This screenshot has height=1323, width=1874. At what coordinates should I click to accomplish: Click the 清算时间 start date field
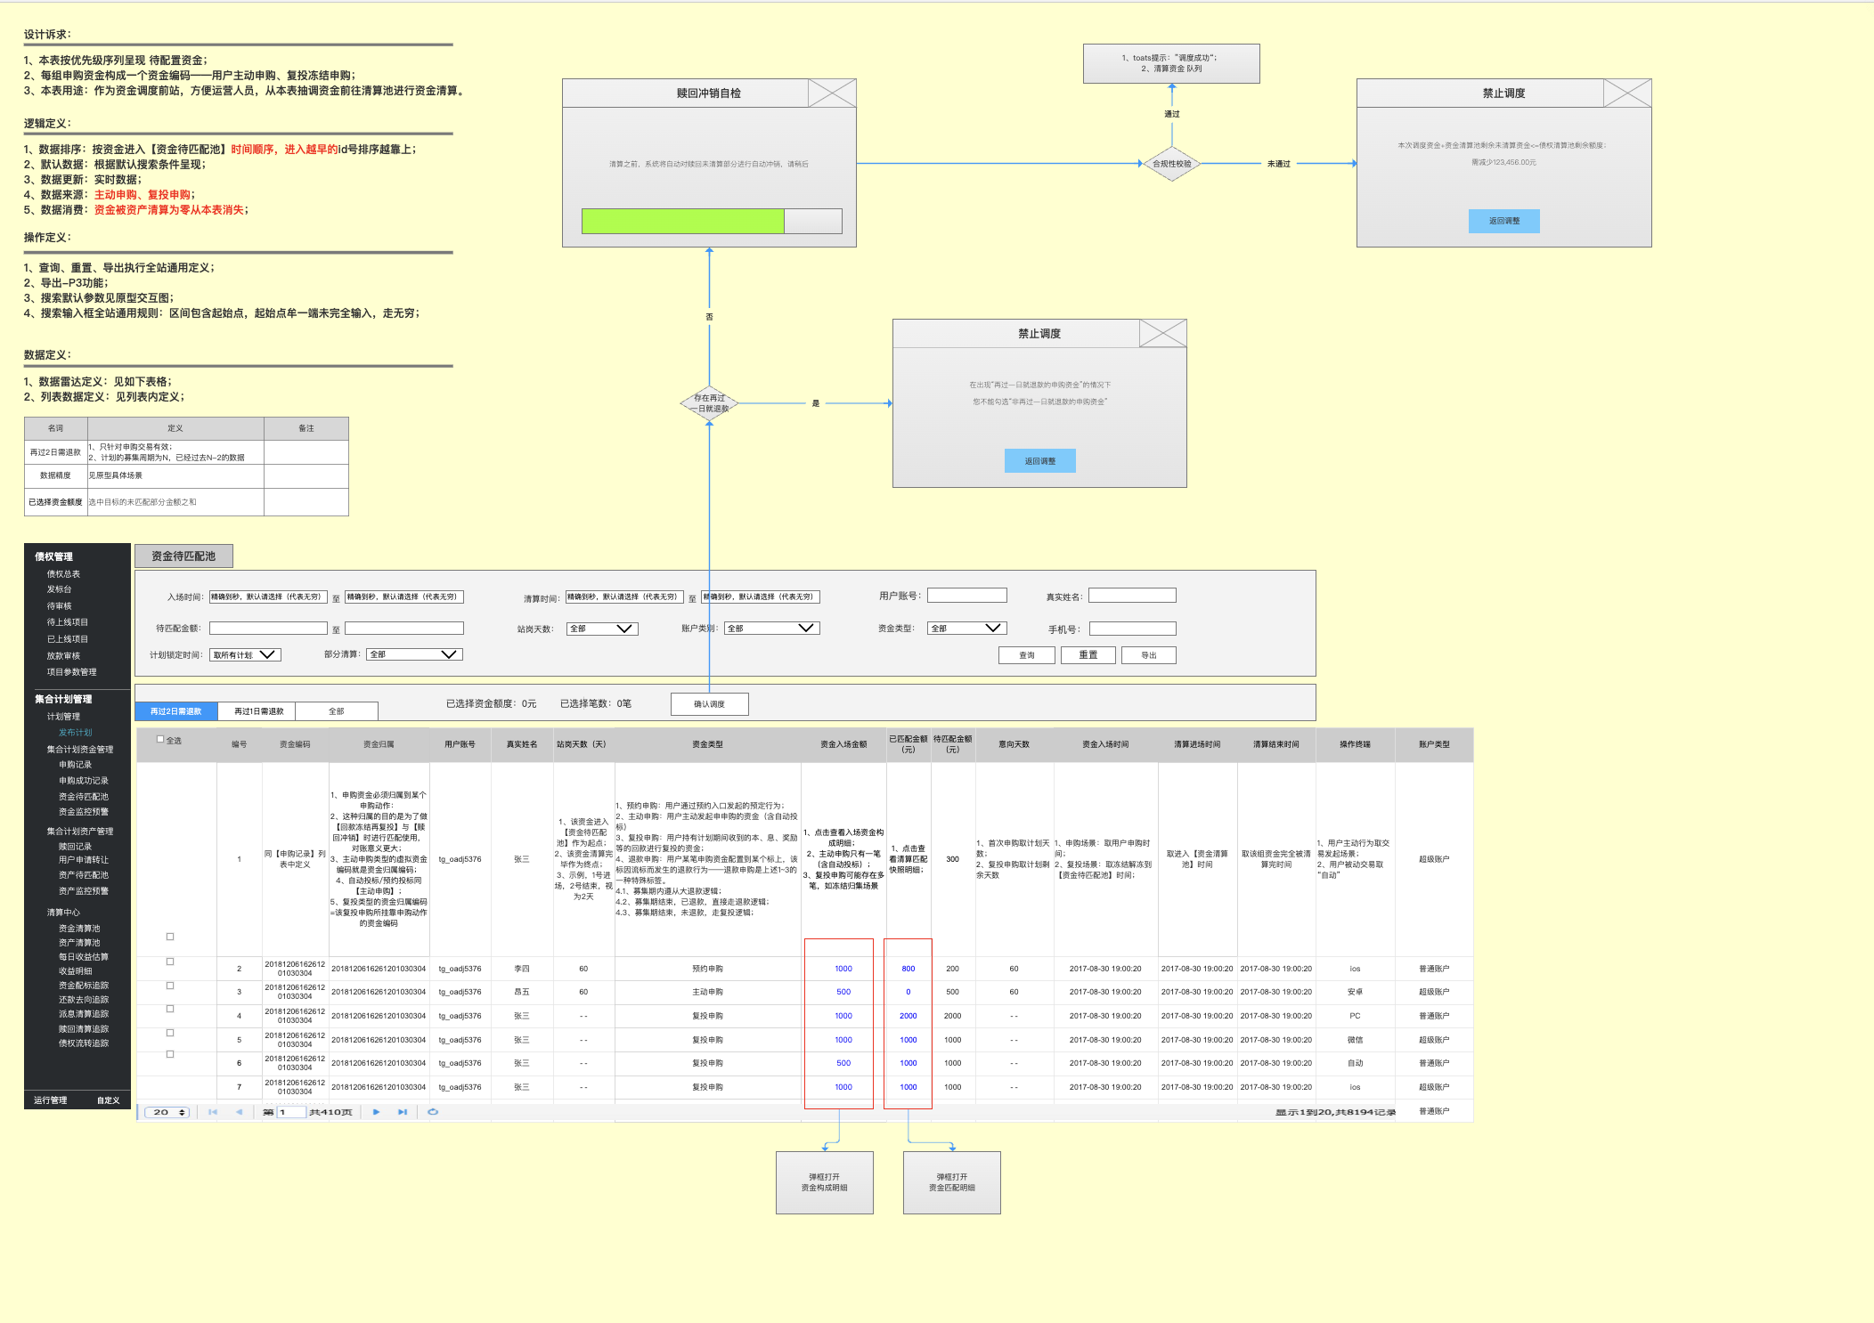[x=624, y=597]
